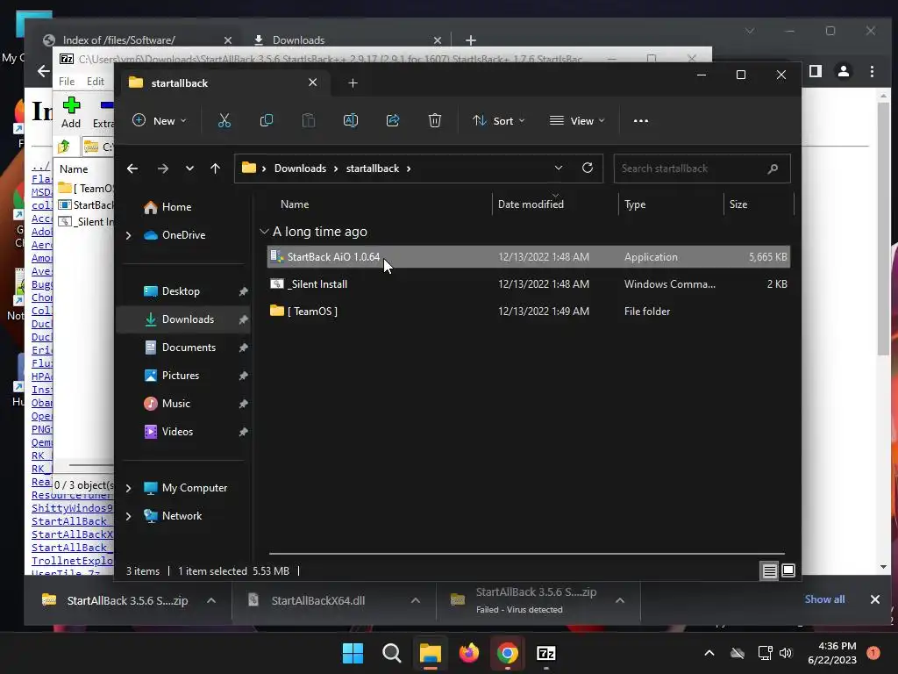This screenshot has height=674, width=898.
Task: Open Windows Start menu on taskbar
Action: coord(353,653)
